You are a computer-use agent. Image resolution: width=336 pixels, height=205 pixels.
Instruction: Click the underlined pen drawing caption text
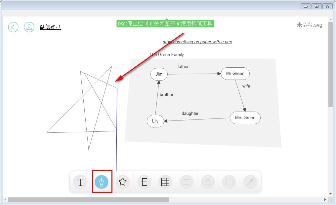click(x=197, y=42)
